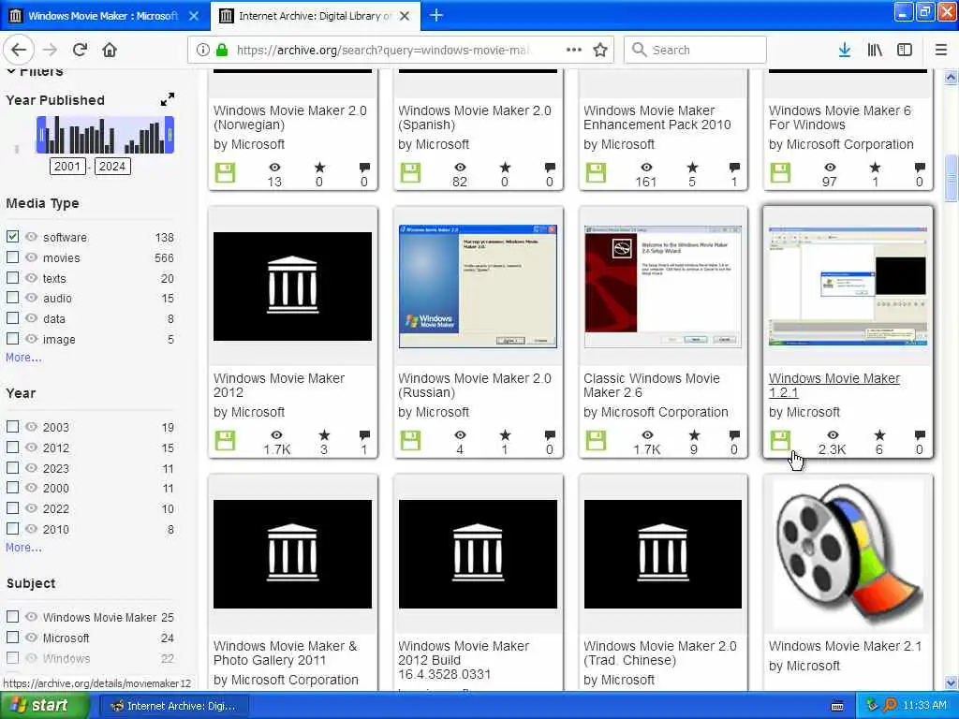The image size is (959, 719).
Task: Show downloads arrow in toolbar
Action: (845, 50)
